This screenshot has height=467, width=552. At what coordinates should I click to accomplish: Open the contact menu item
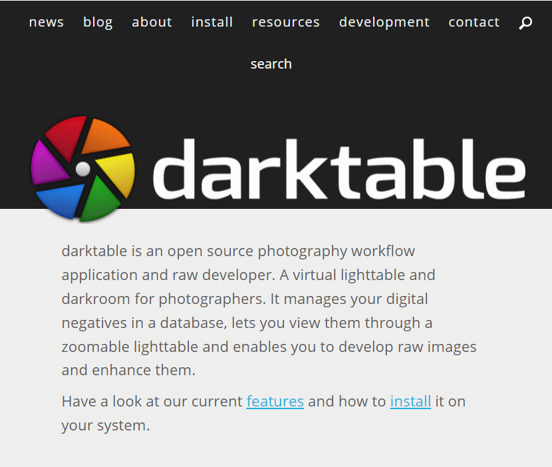coord(474,22)
